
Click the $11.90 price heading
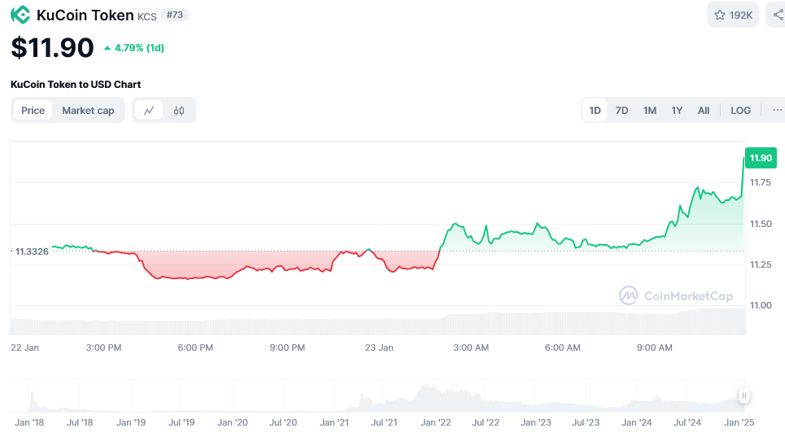pyautogui.click(x=52, y=47)
